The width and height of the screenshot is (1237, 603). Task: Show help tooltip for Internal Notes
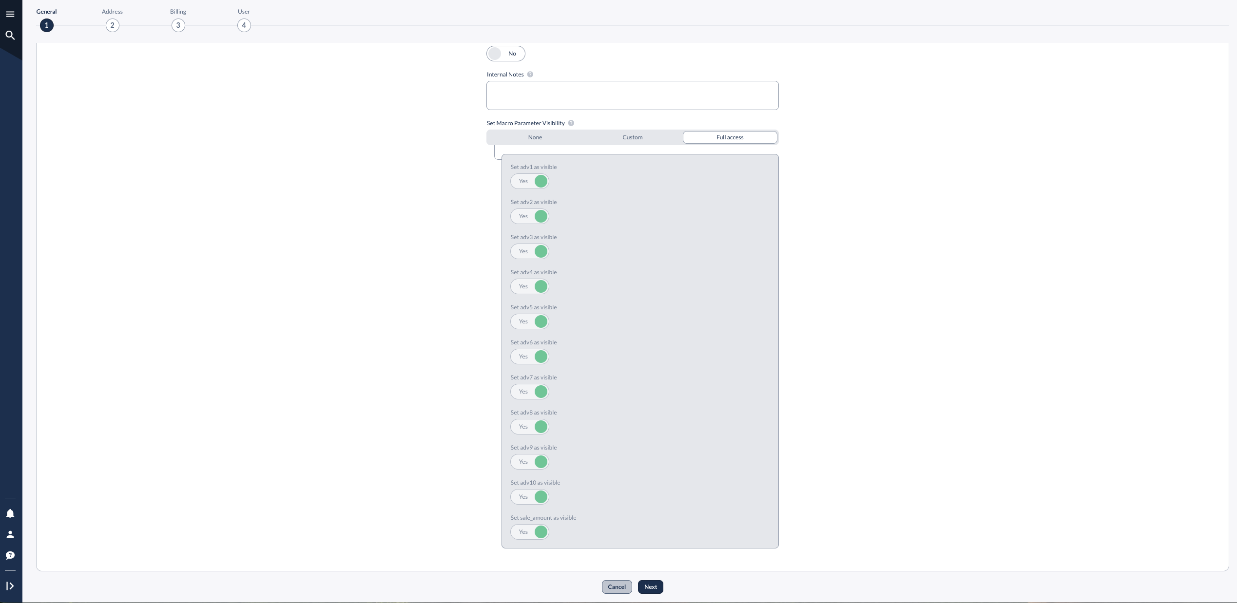coord(530,75)
